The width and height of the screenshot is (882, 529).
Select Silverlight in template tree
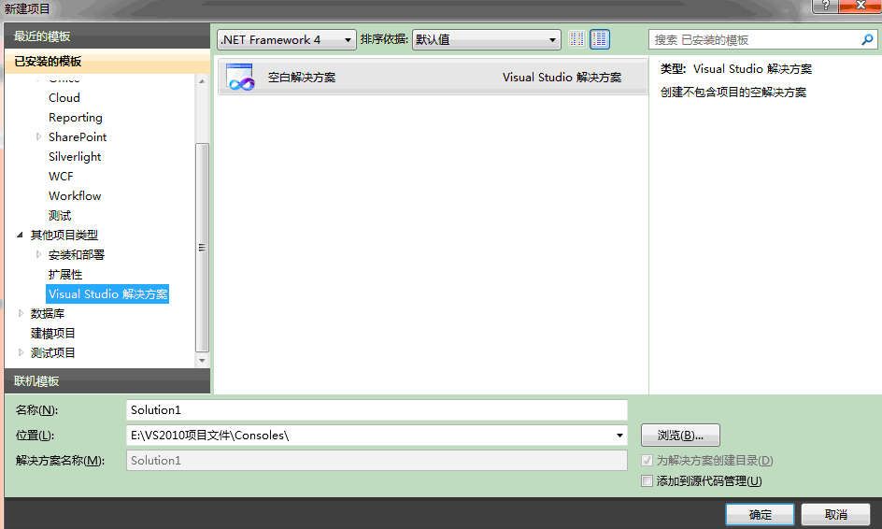pos(75,156)
